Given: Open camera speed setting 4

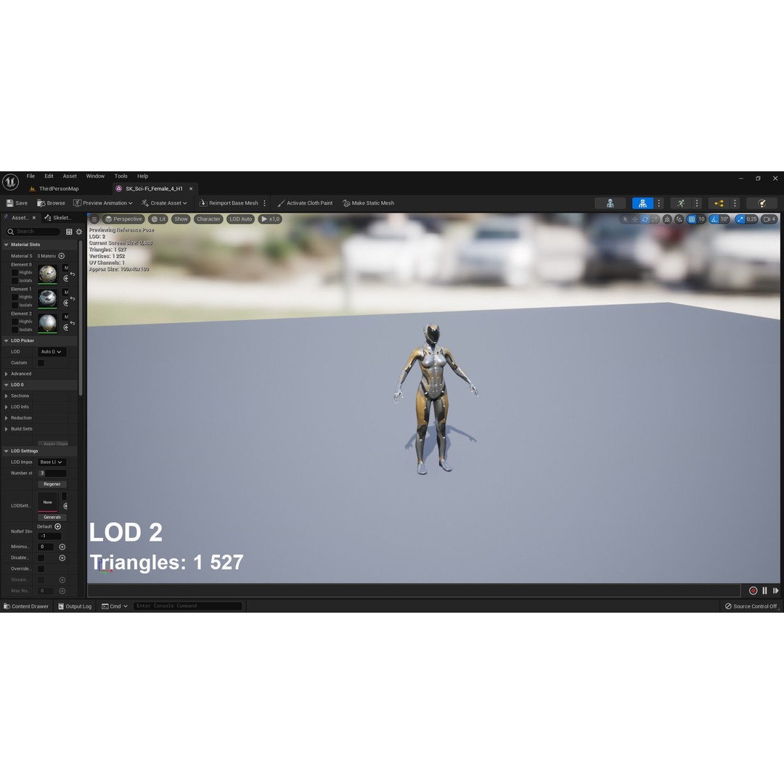Looking at the screenshot, I should pos(769,219).
